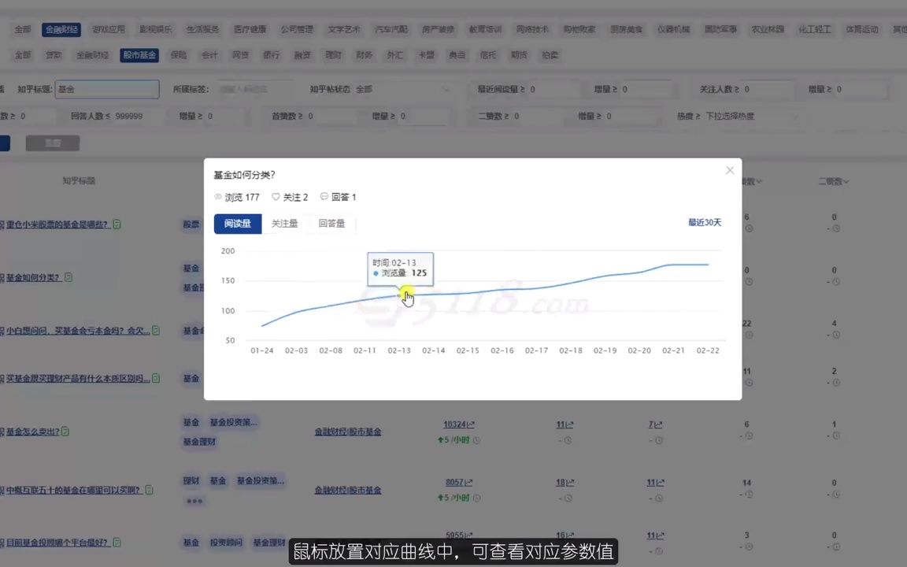This screenshot has width=907, height=567.
Task: Open trend chart icon beside 7
Action: pos(658,424)
